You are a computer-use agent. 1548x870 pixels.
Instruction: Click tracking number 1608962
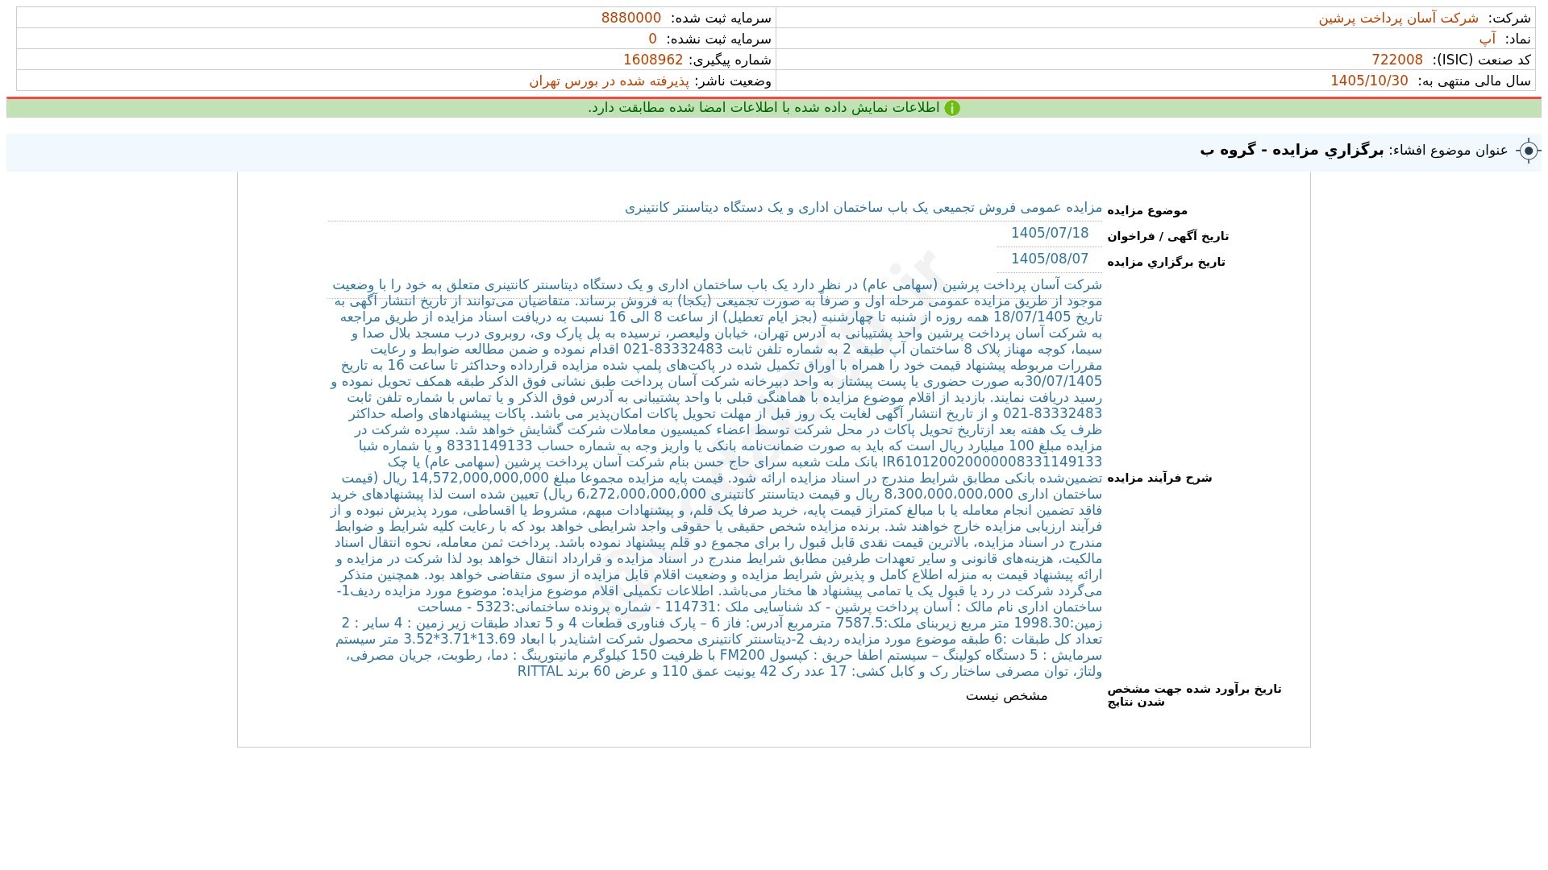[x=653, y=60]
